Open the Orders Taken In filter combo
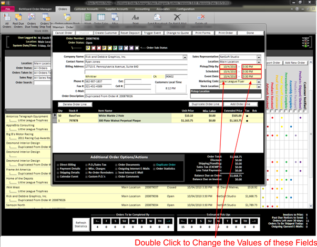Screen dimensions: 317x247 (x=42, y=73)
